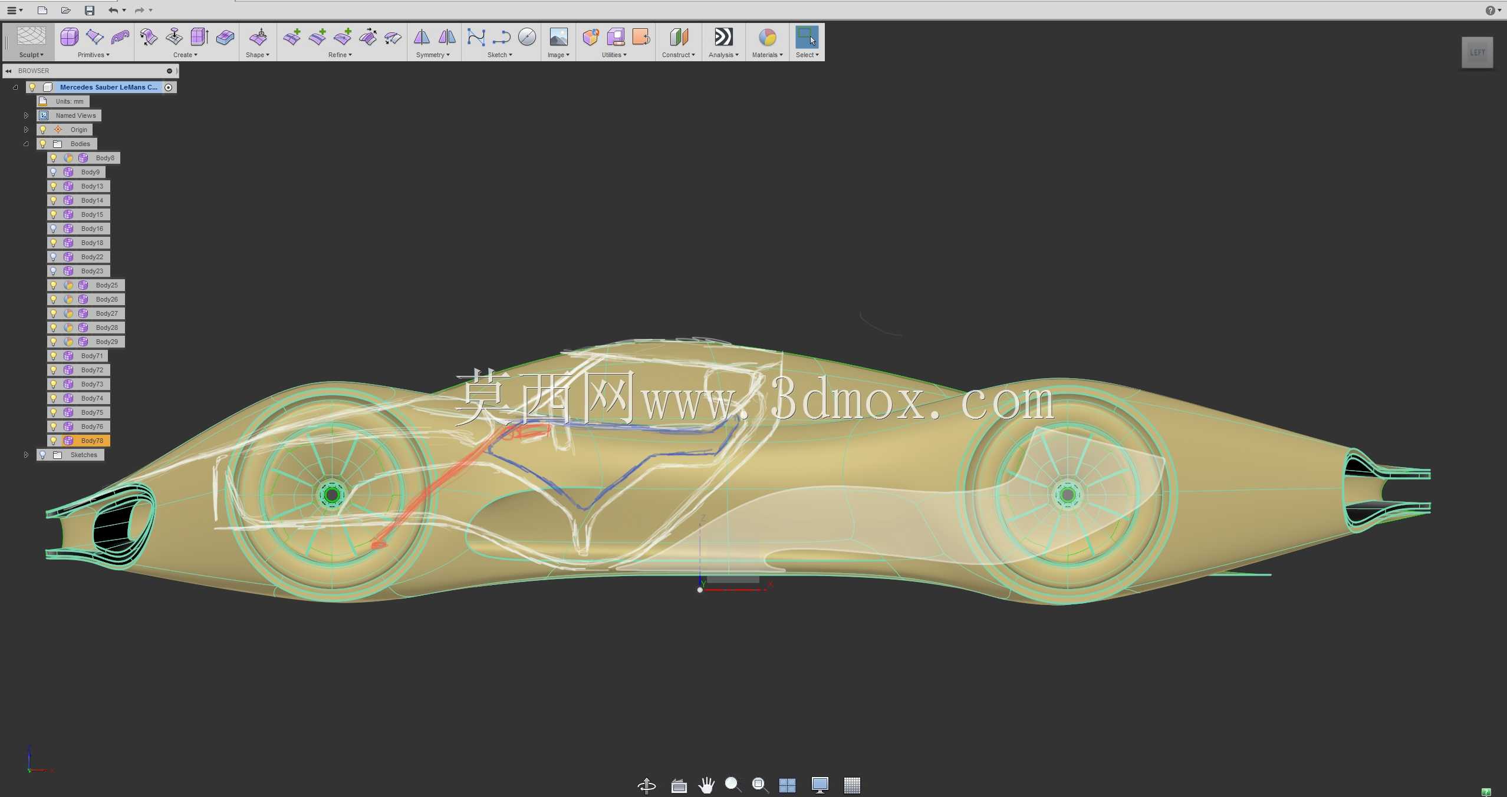The image size is (1507, 797).
Task: Collapse the Mercedes Sauber root node
Action: 15,87
